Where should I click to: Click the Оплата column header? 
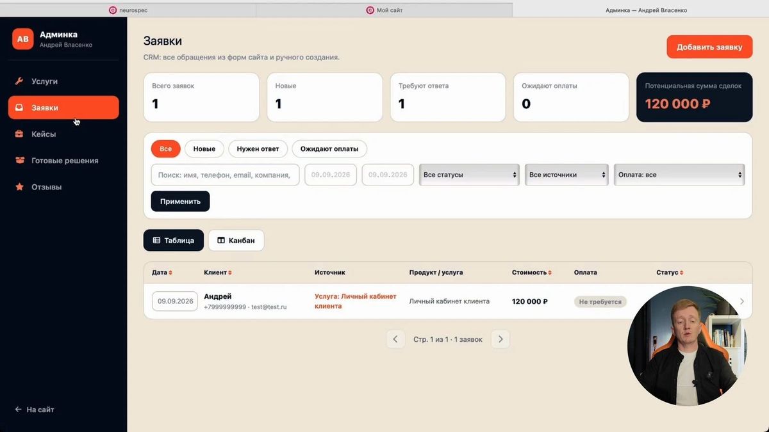click(586, 273)
